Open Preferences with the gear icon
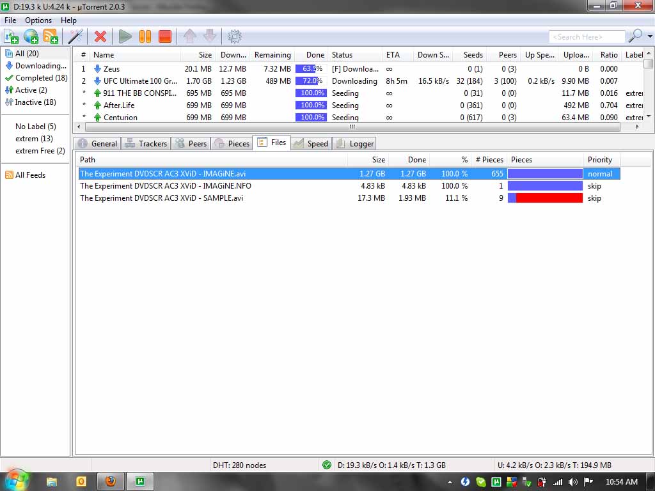Screen dimensions: 655x491 (x=234, y=36)
